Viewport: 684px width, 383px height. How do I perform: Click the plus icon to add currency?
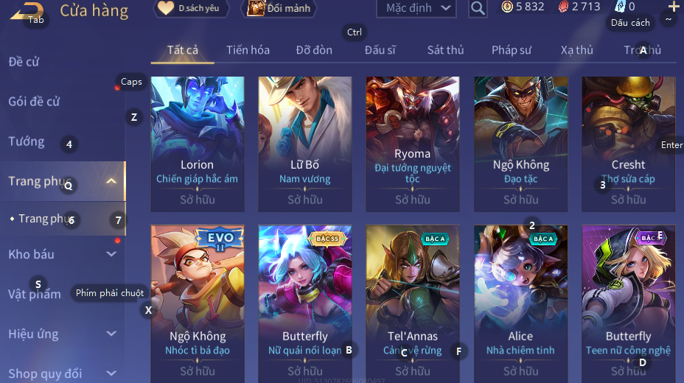(x=673, y=6)
